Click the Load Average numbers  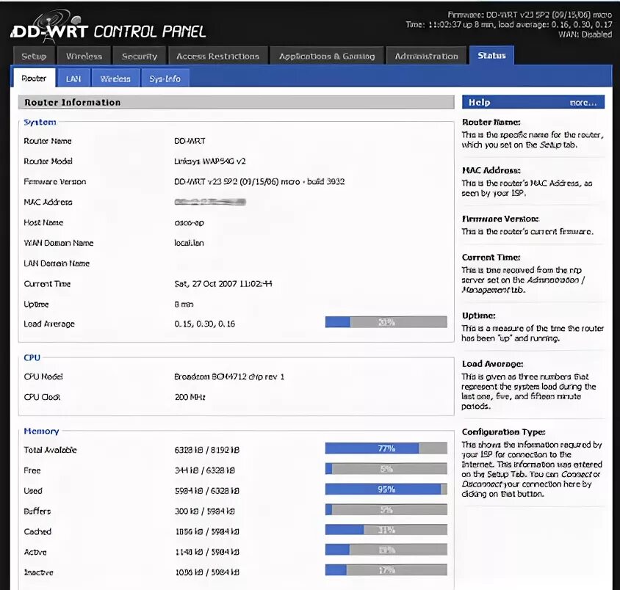tap(204, 324)
